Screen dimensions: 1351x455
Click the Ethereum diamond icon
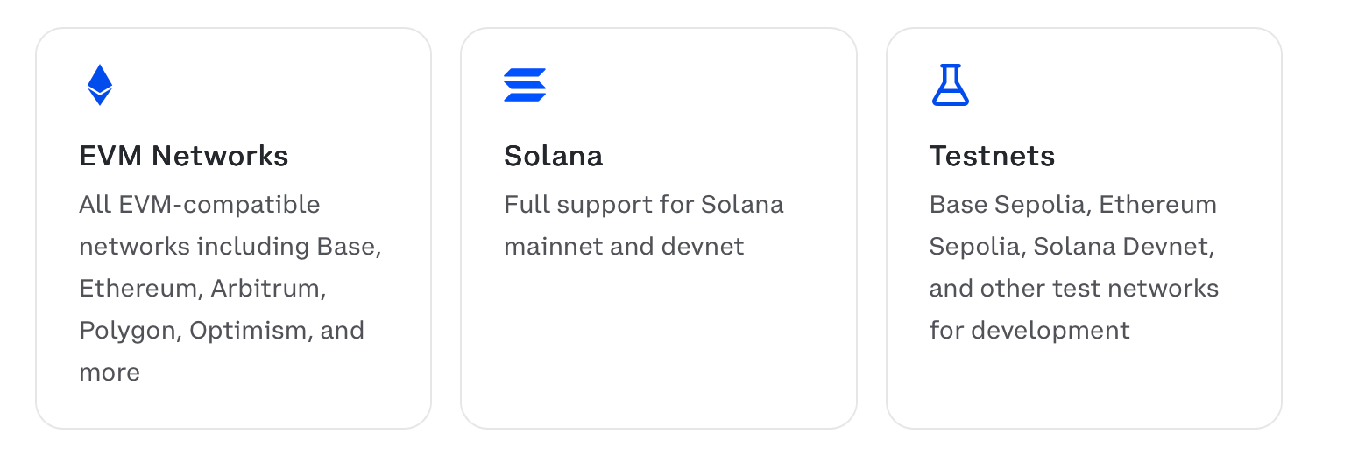(100, 85)
